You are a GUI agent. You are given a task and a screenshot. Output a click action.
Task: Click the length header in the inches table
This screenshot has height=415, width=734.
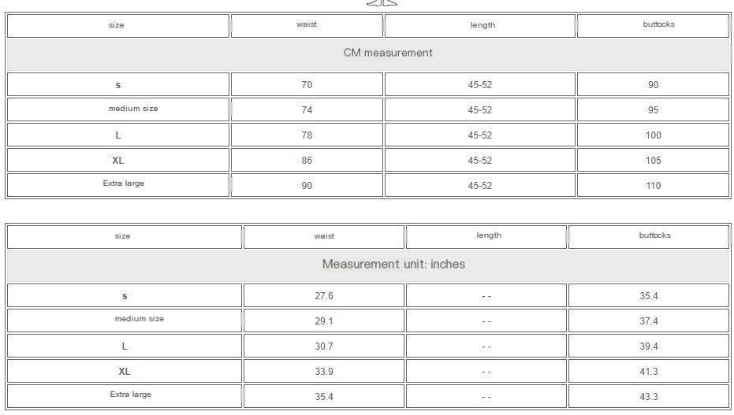[x=489, y=235]
